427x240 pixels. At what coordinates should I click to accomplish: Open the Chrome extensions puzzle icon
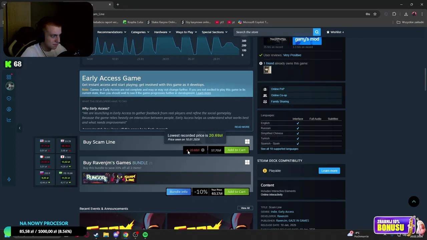click(x=394, y=14)
